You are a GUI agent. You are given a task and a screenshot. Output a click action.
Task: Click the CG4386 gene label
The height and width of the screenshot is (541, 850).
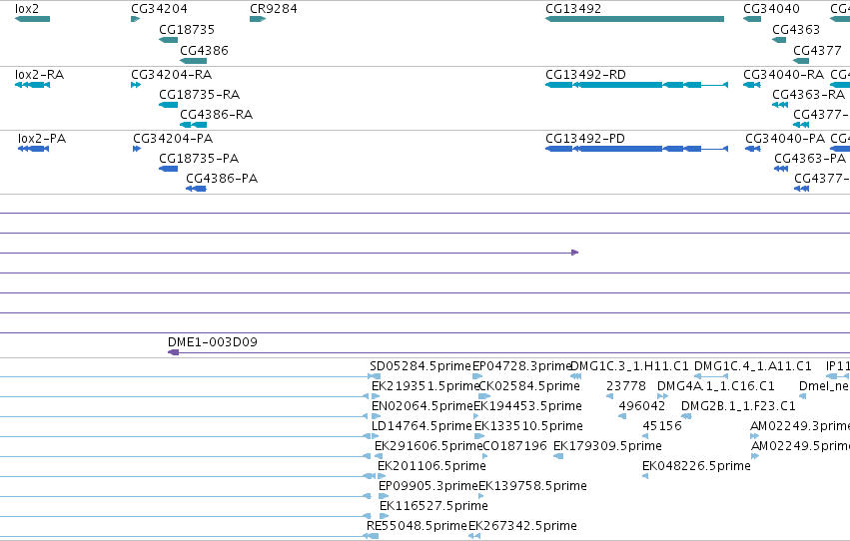click(x=204, y=50)
